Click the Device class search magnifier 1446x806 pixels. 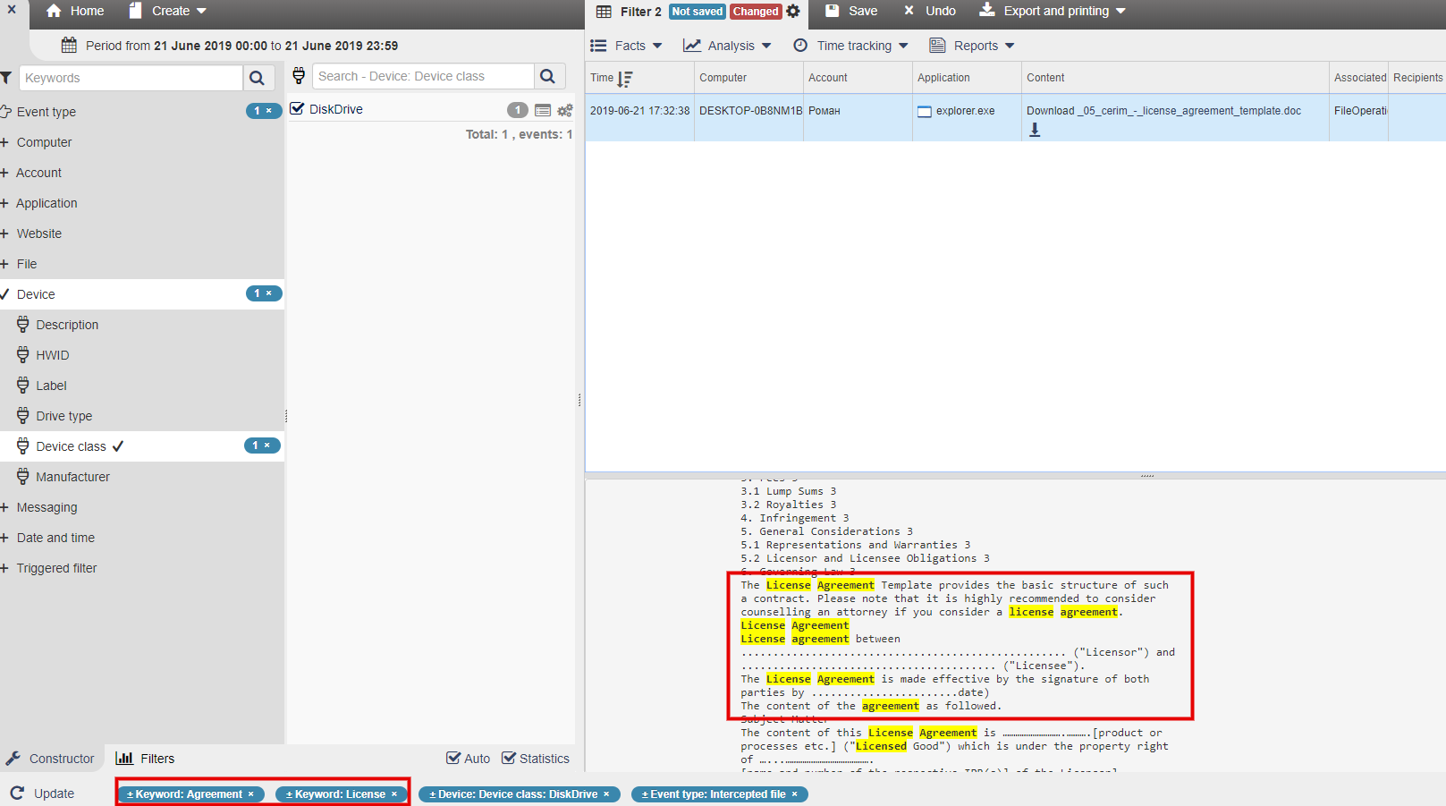548,77
